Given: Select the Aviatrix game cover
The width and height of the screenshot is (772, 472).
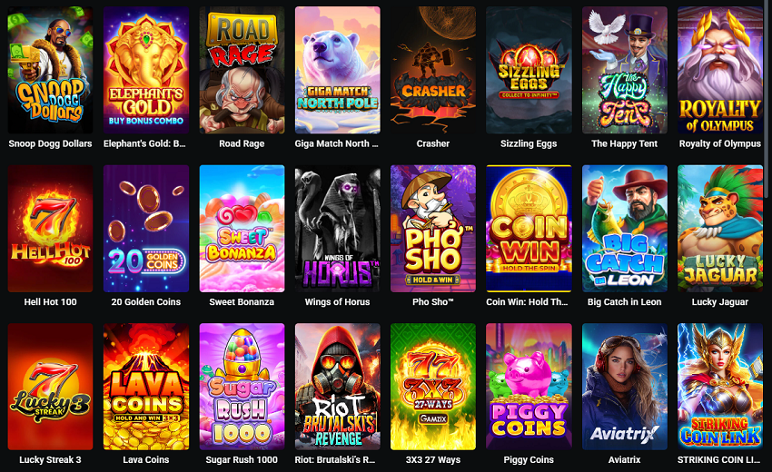Looking at the screenshot, I should (x=625, y=387).
